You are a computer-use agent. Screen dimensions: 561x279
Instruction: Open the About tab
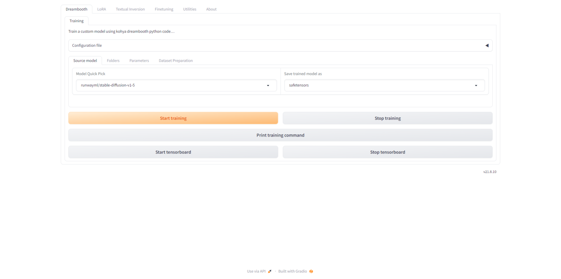click(211, 9)
